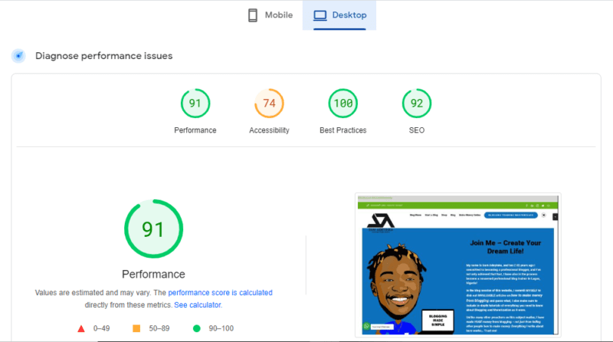Click the small Performance label under the top gauge
The width and height of the screenshot is (613, 342).
point(195,130)
